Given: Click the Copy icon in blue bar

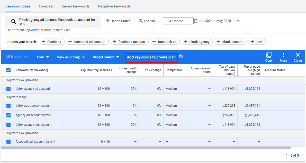Looking at the screenshot, I should coord(269,55).
